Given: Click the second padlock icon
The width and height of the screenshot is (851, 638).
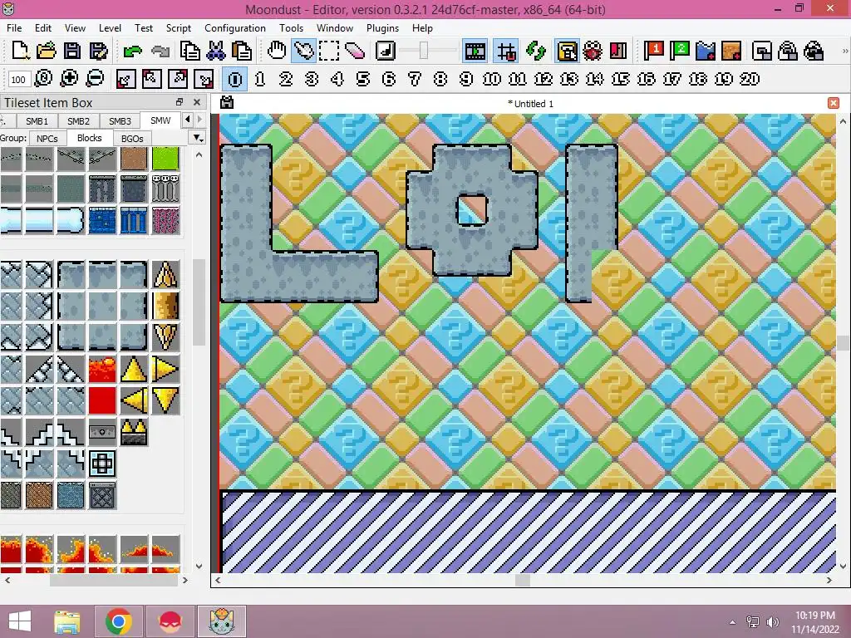Looking at the screenshot, I should (x=814, y=51).
